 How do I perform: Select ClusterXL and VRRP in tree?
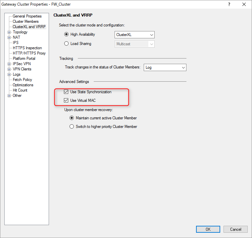pos(29,27)
